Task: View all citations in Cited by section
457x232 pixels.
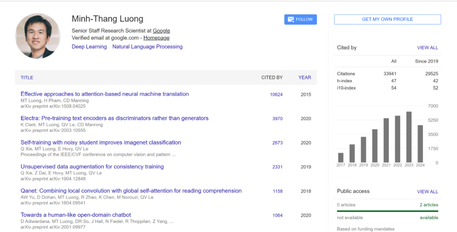Action: (427, 48)
